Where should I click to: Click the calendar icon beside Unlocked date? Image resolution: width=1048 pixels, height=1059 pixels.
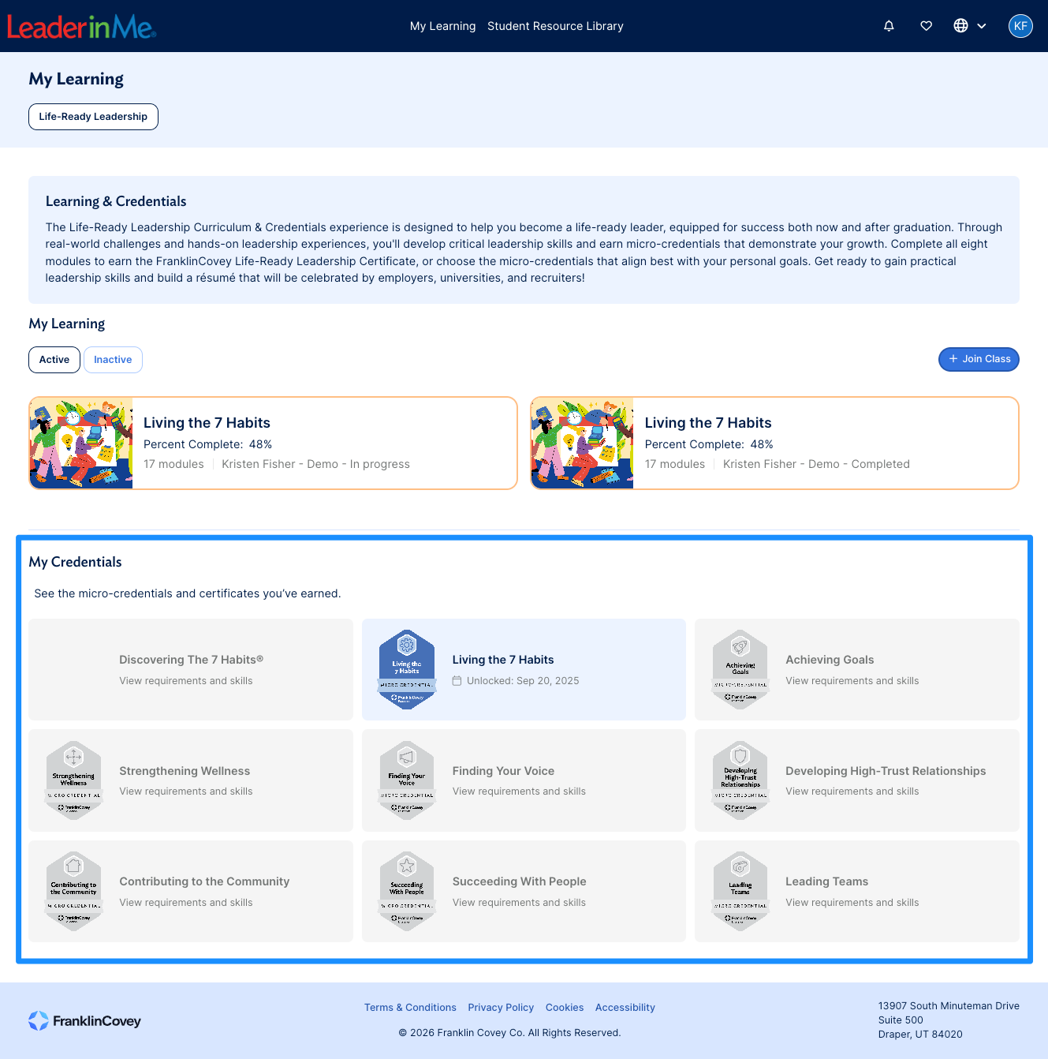pyautogui.click(x=457, y=681)
